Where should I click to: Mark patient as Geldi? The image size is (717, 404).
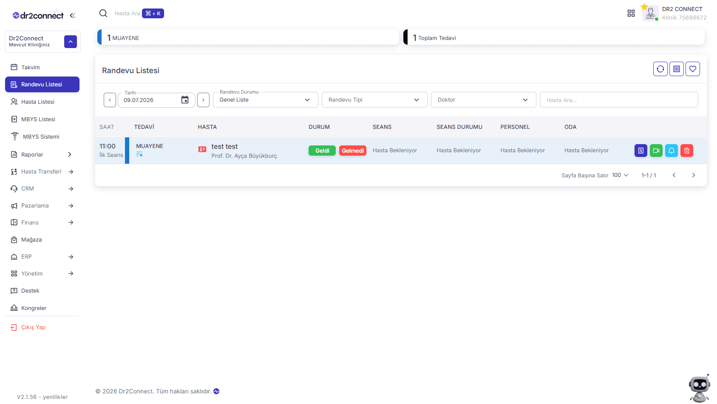point(322,151)
